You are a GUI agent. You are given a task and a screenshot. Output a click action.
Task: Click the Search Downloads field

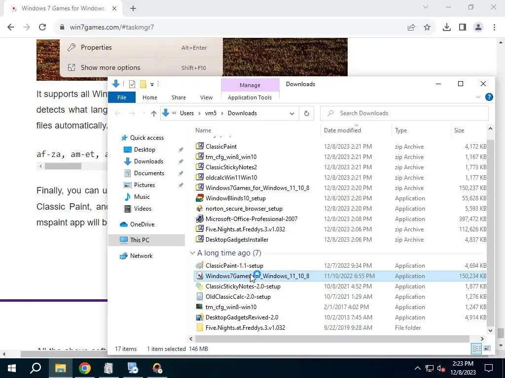click(x=404, y=113)
